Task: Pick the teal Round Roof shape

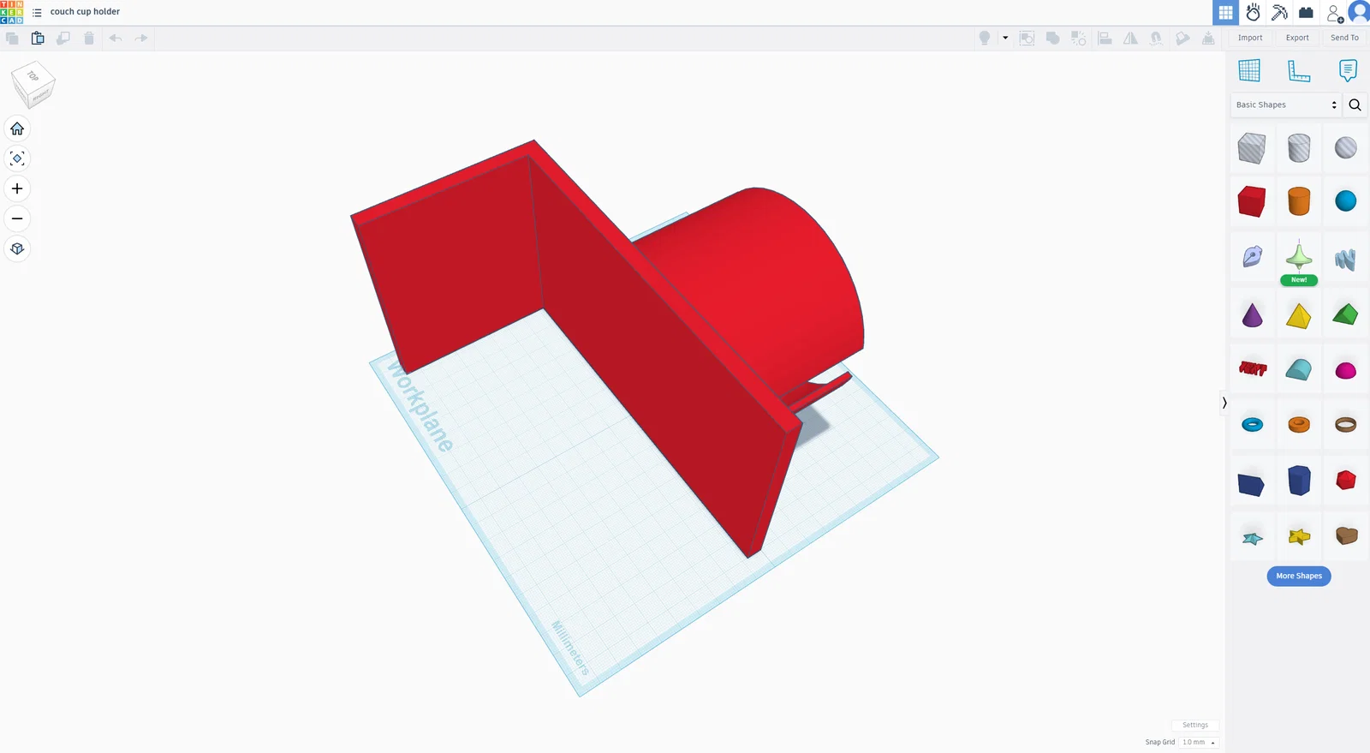Action: pyautogui.click(x=1299, y=369)
